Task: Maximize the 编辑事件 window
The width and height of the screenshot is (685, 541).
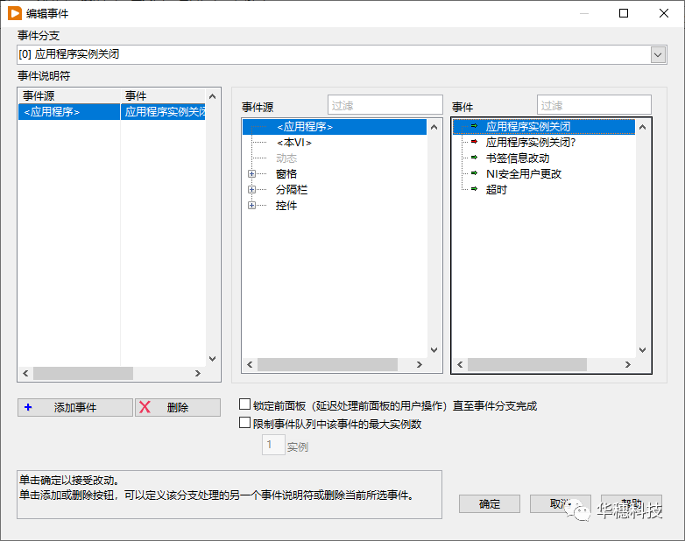Action: point(624,13)
